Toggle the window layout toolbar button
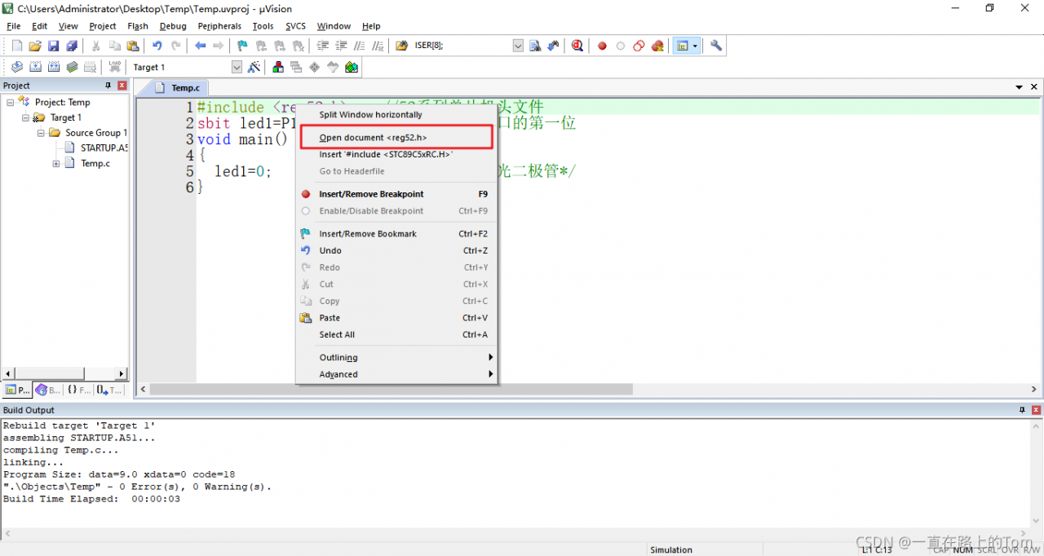The height and width of the screenshot is (556, 1044). click(x=683, y=46)
